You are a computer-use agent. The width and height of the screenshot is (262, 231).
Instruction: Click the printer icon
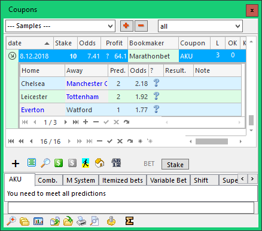(81, 221)
